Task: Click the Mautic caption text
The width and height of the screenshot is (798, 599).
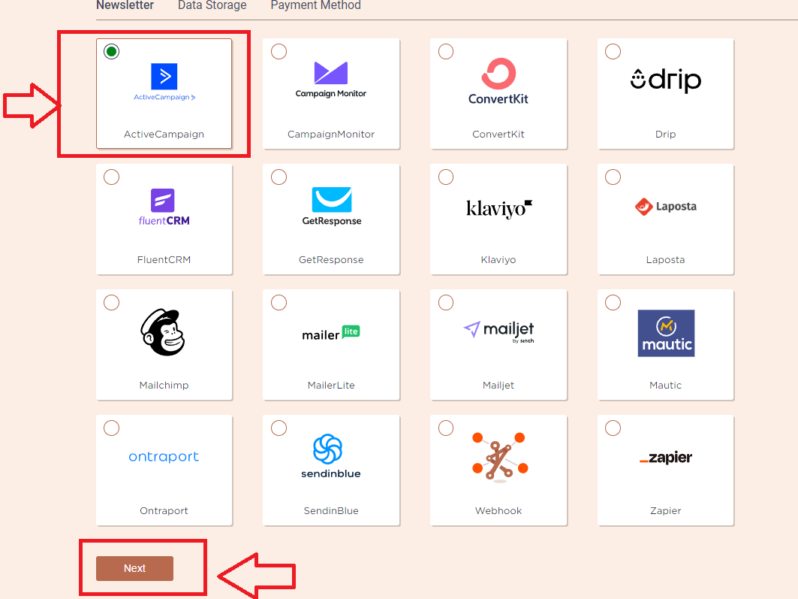Action: 666,385
